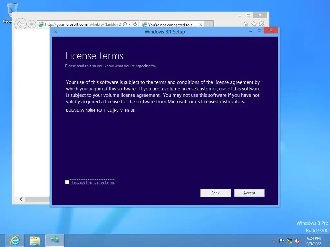The width and height of the screenshot is (330, 247).
Task: Click Internet Explorer taskbar icon
Action: pyautogui.click(x=15, y=241)
